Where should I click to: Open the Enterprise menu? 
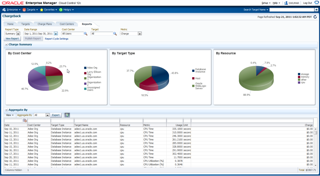pyautogui.click(x=11, y=10)
